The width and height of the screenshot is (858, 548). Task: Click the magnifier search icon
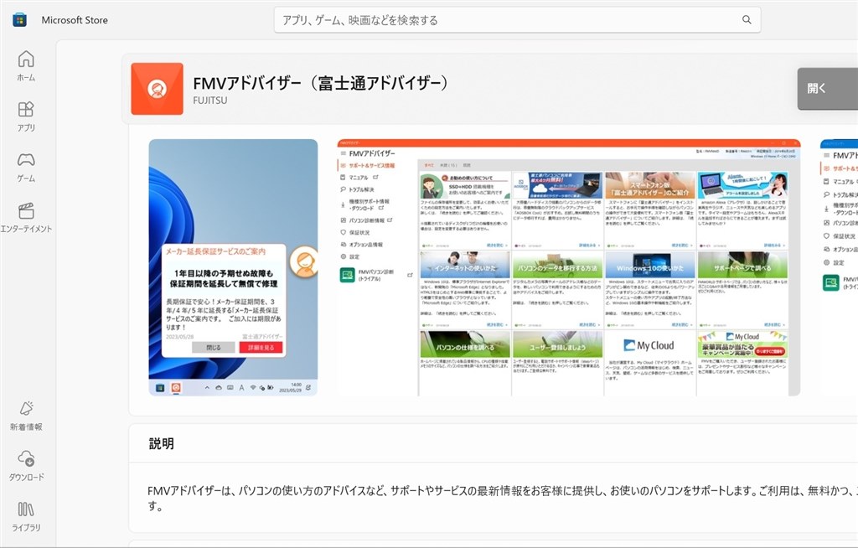coord(747,20)
